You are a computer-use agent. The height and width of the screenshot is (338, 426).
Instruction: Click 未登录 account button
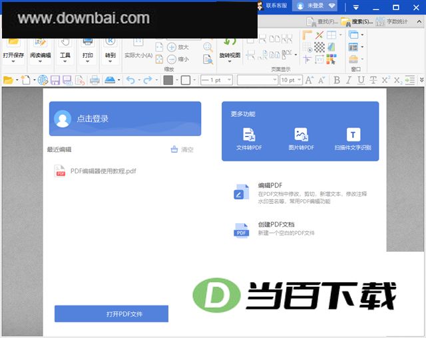coord(315,6)
